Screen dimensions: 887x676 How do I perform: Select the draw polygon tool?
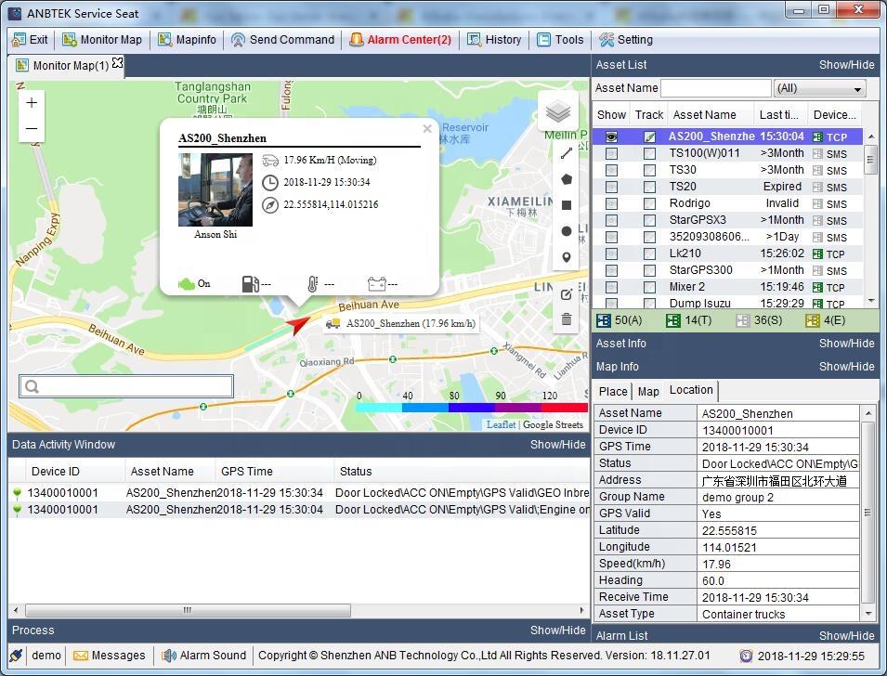567,179
